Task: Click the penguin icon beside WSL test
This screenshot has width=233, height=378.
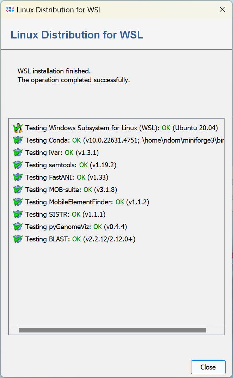Action: click(x=18, y=128)
